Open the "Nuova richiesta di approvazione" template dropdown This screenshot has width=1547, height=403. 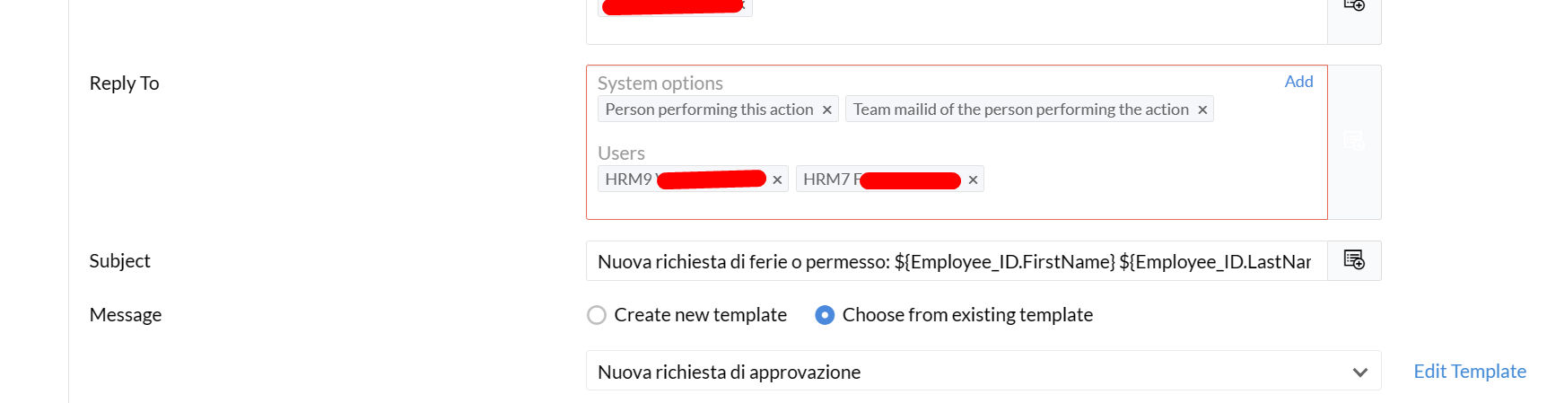(x=983, y=371)
